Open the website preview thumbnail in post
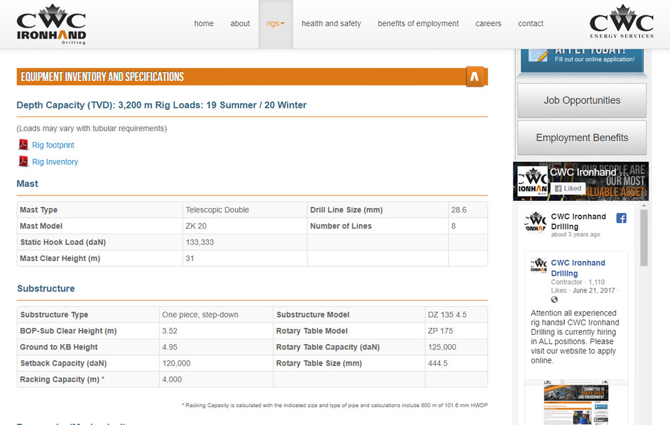Viewport: 670px width, 425px height. [576, 403]
